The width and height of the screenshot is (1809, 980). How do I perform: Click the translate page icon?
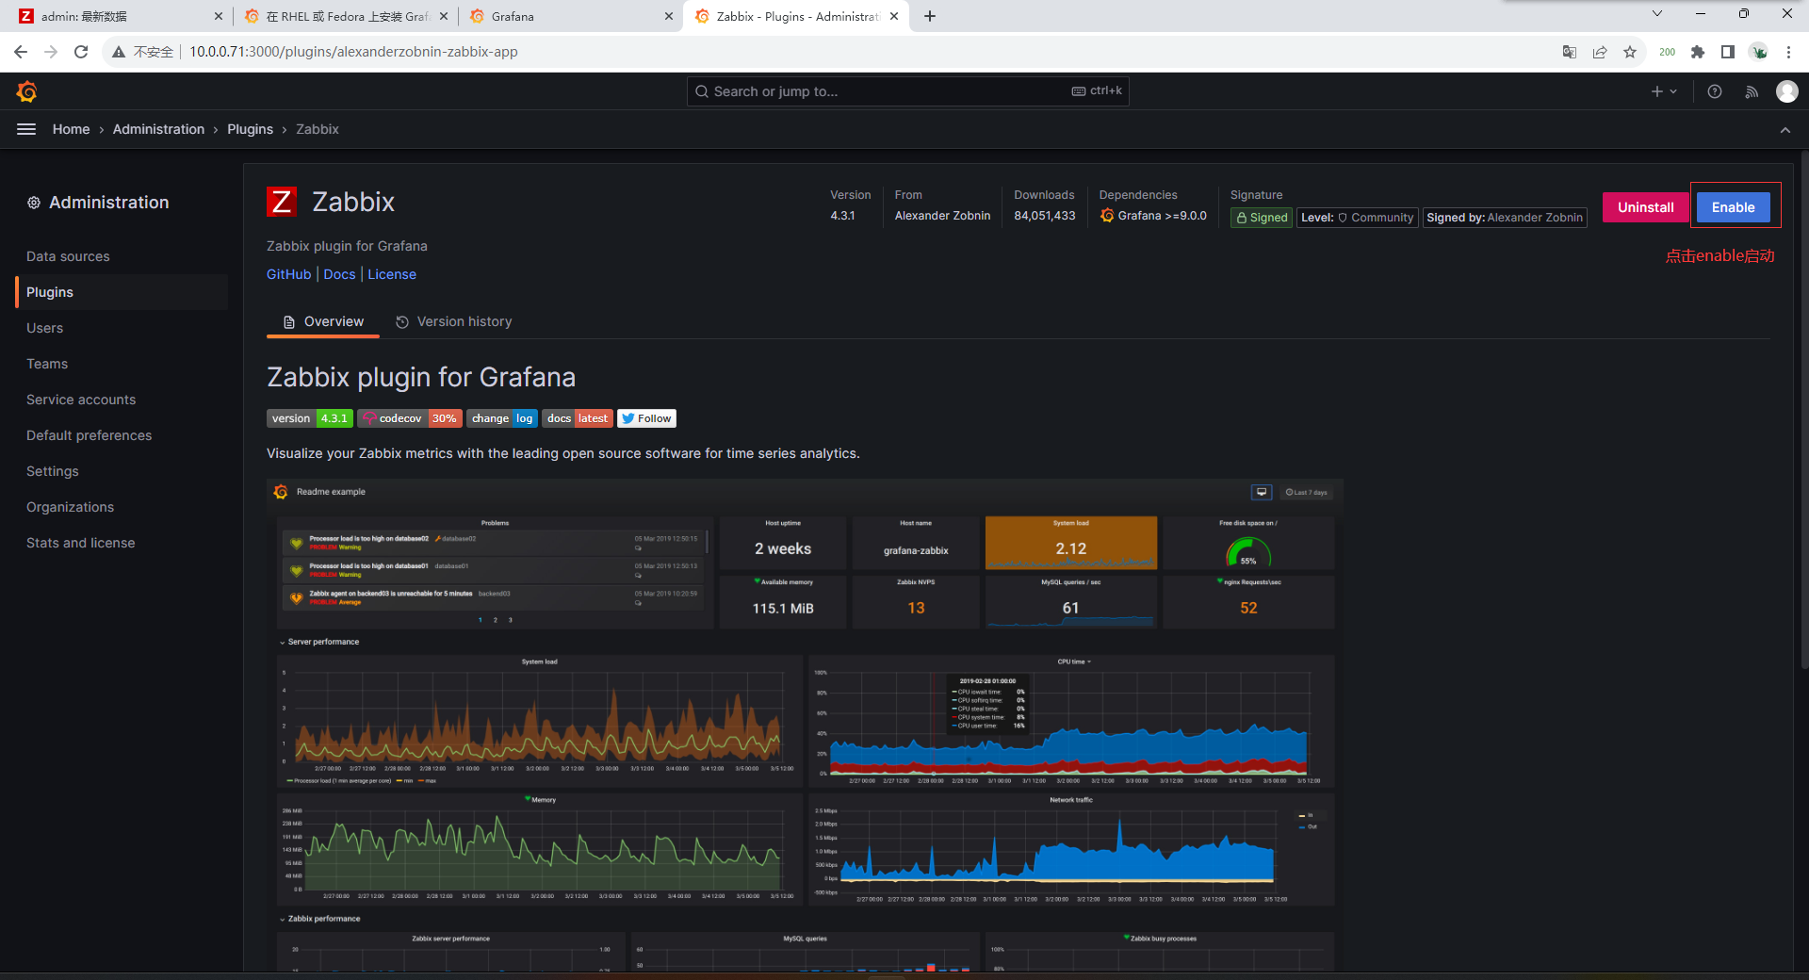coord(1570,52)
